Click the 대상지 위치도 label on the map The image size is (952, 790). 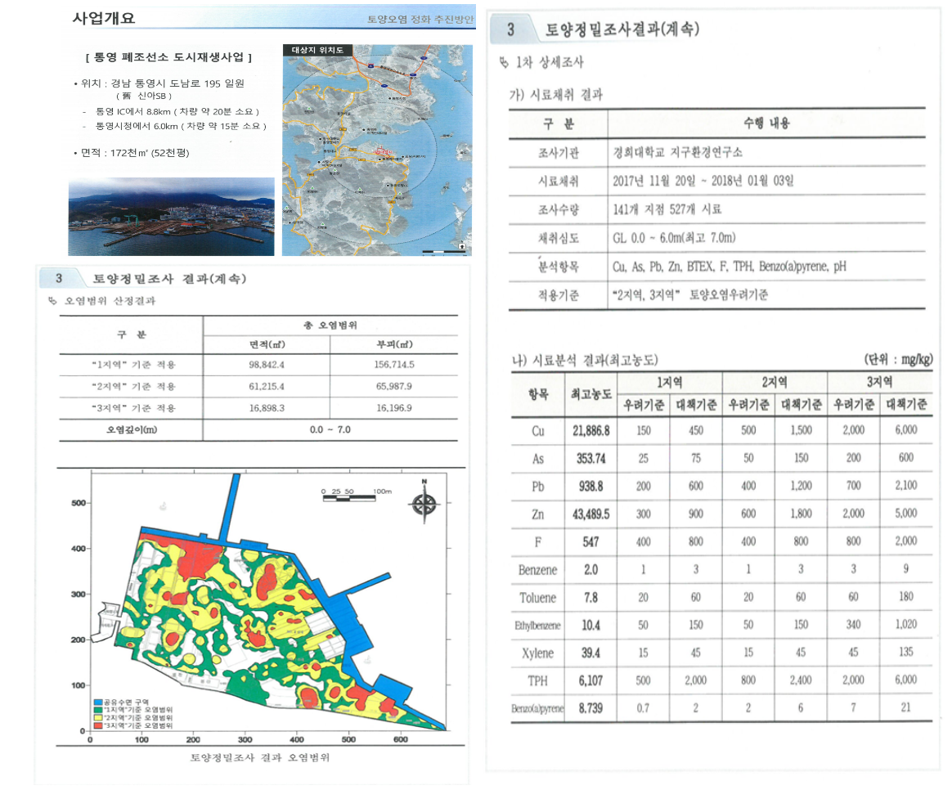tap(317, 51)
